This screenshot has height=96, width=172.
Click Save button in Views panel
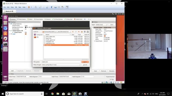tap(95, 71)
